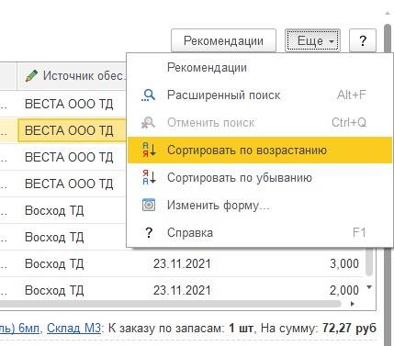
Task: Click the question mark help button
Action: (x=363, y=40)
